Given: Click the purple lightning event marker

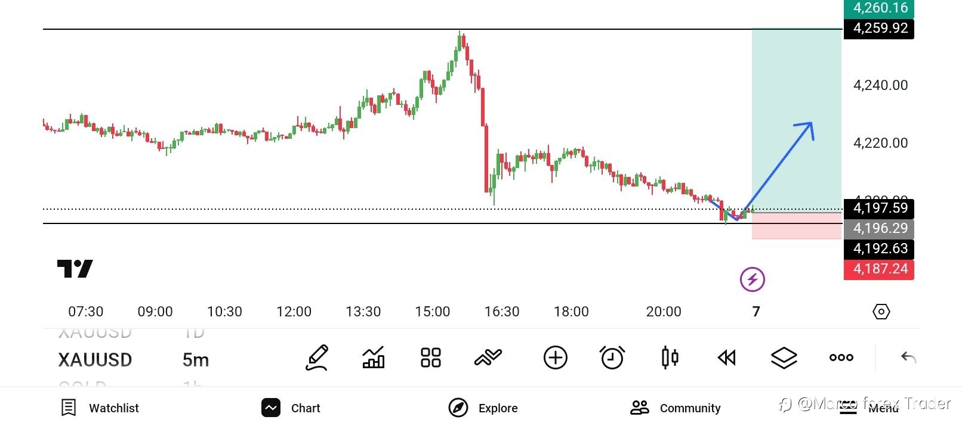Looking at the screenshot, I should (752, 279).
